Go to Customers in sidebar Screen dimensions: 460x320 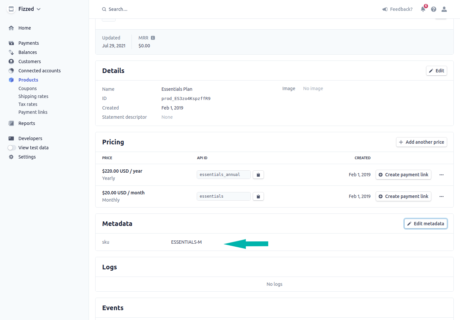coord(30,62)
